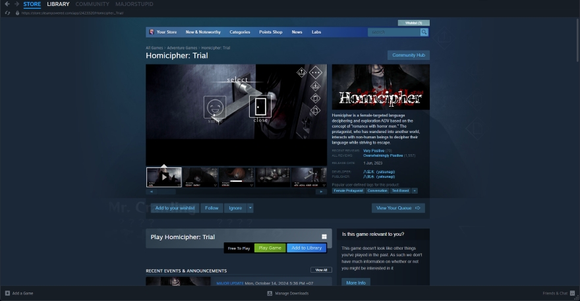Click the Homicipher header capsule image
The image size is (580, 301).
(x=381, y=87)
